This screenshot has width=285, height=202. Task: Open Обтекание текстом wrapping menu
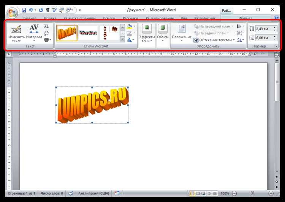tap(214, 40)
